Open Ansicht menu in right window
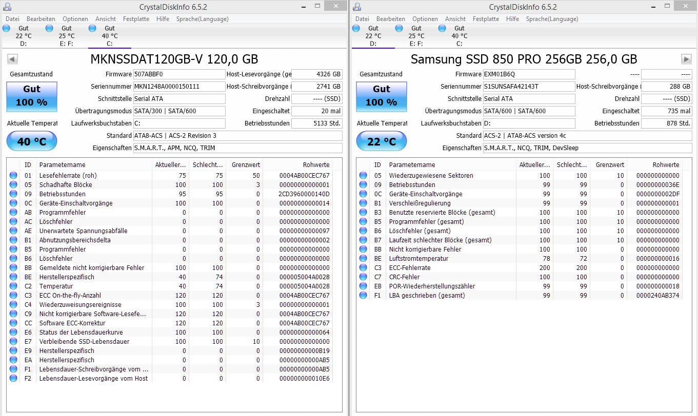 (x=455, y=19)
